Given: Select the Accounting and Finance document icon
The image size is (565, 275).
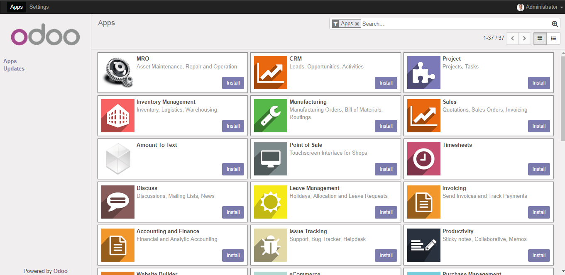Looking at the screenshot, I should coord(118,245).
